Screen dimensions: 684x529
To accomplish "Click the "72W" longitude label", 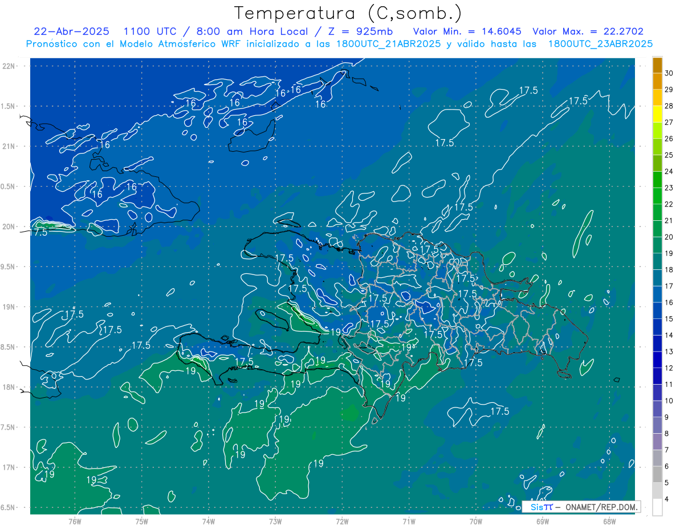I will [x=343, y=521].
